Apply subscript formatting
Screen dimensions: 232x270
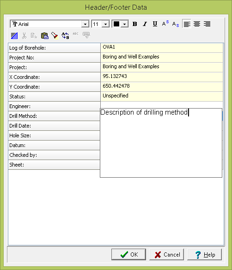(x=176, y=24)
